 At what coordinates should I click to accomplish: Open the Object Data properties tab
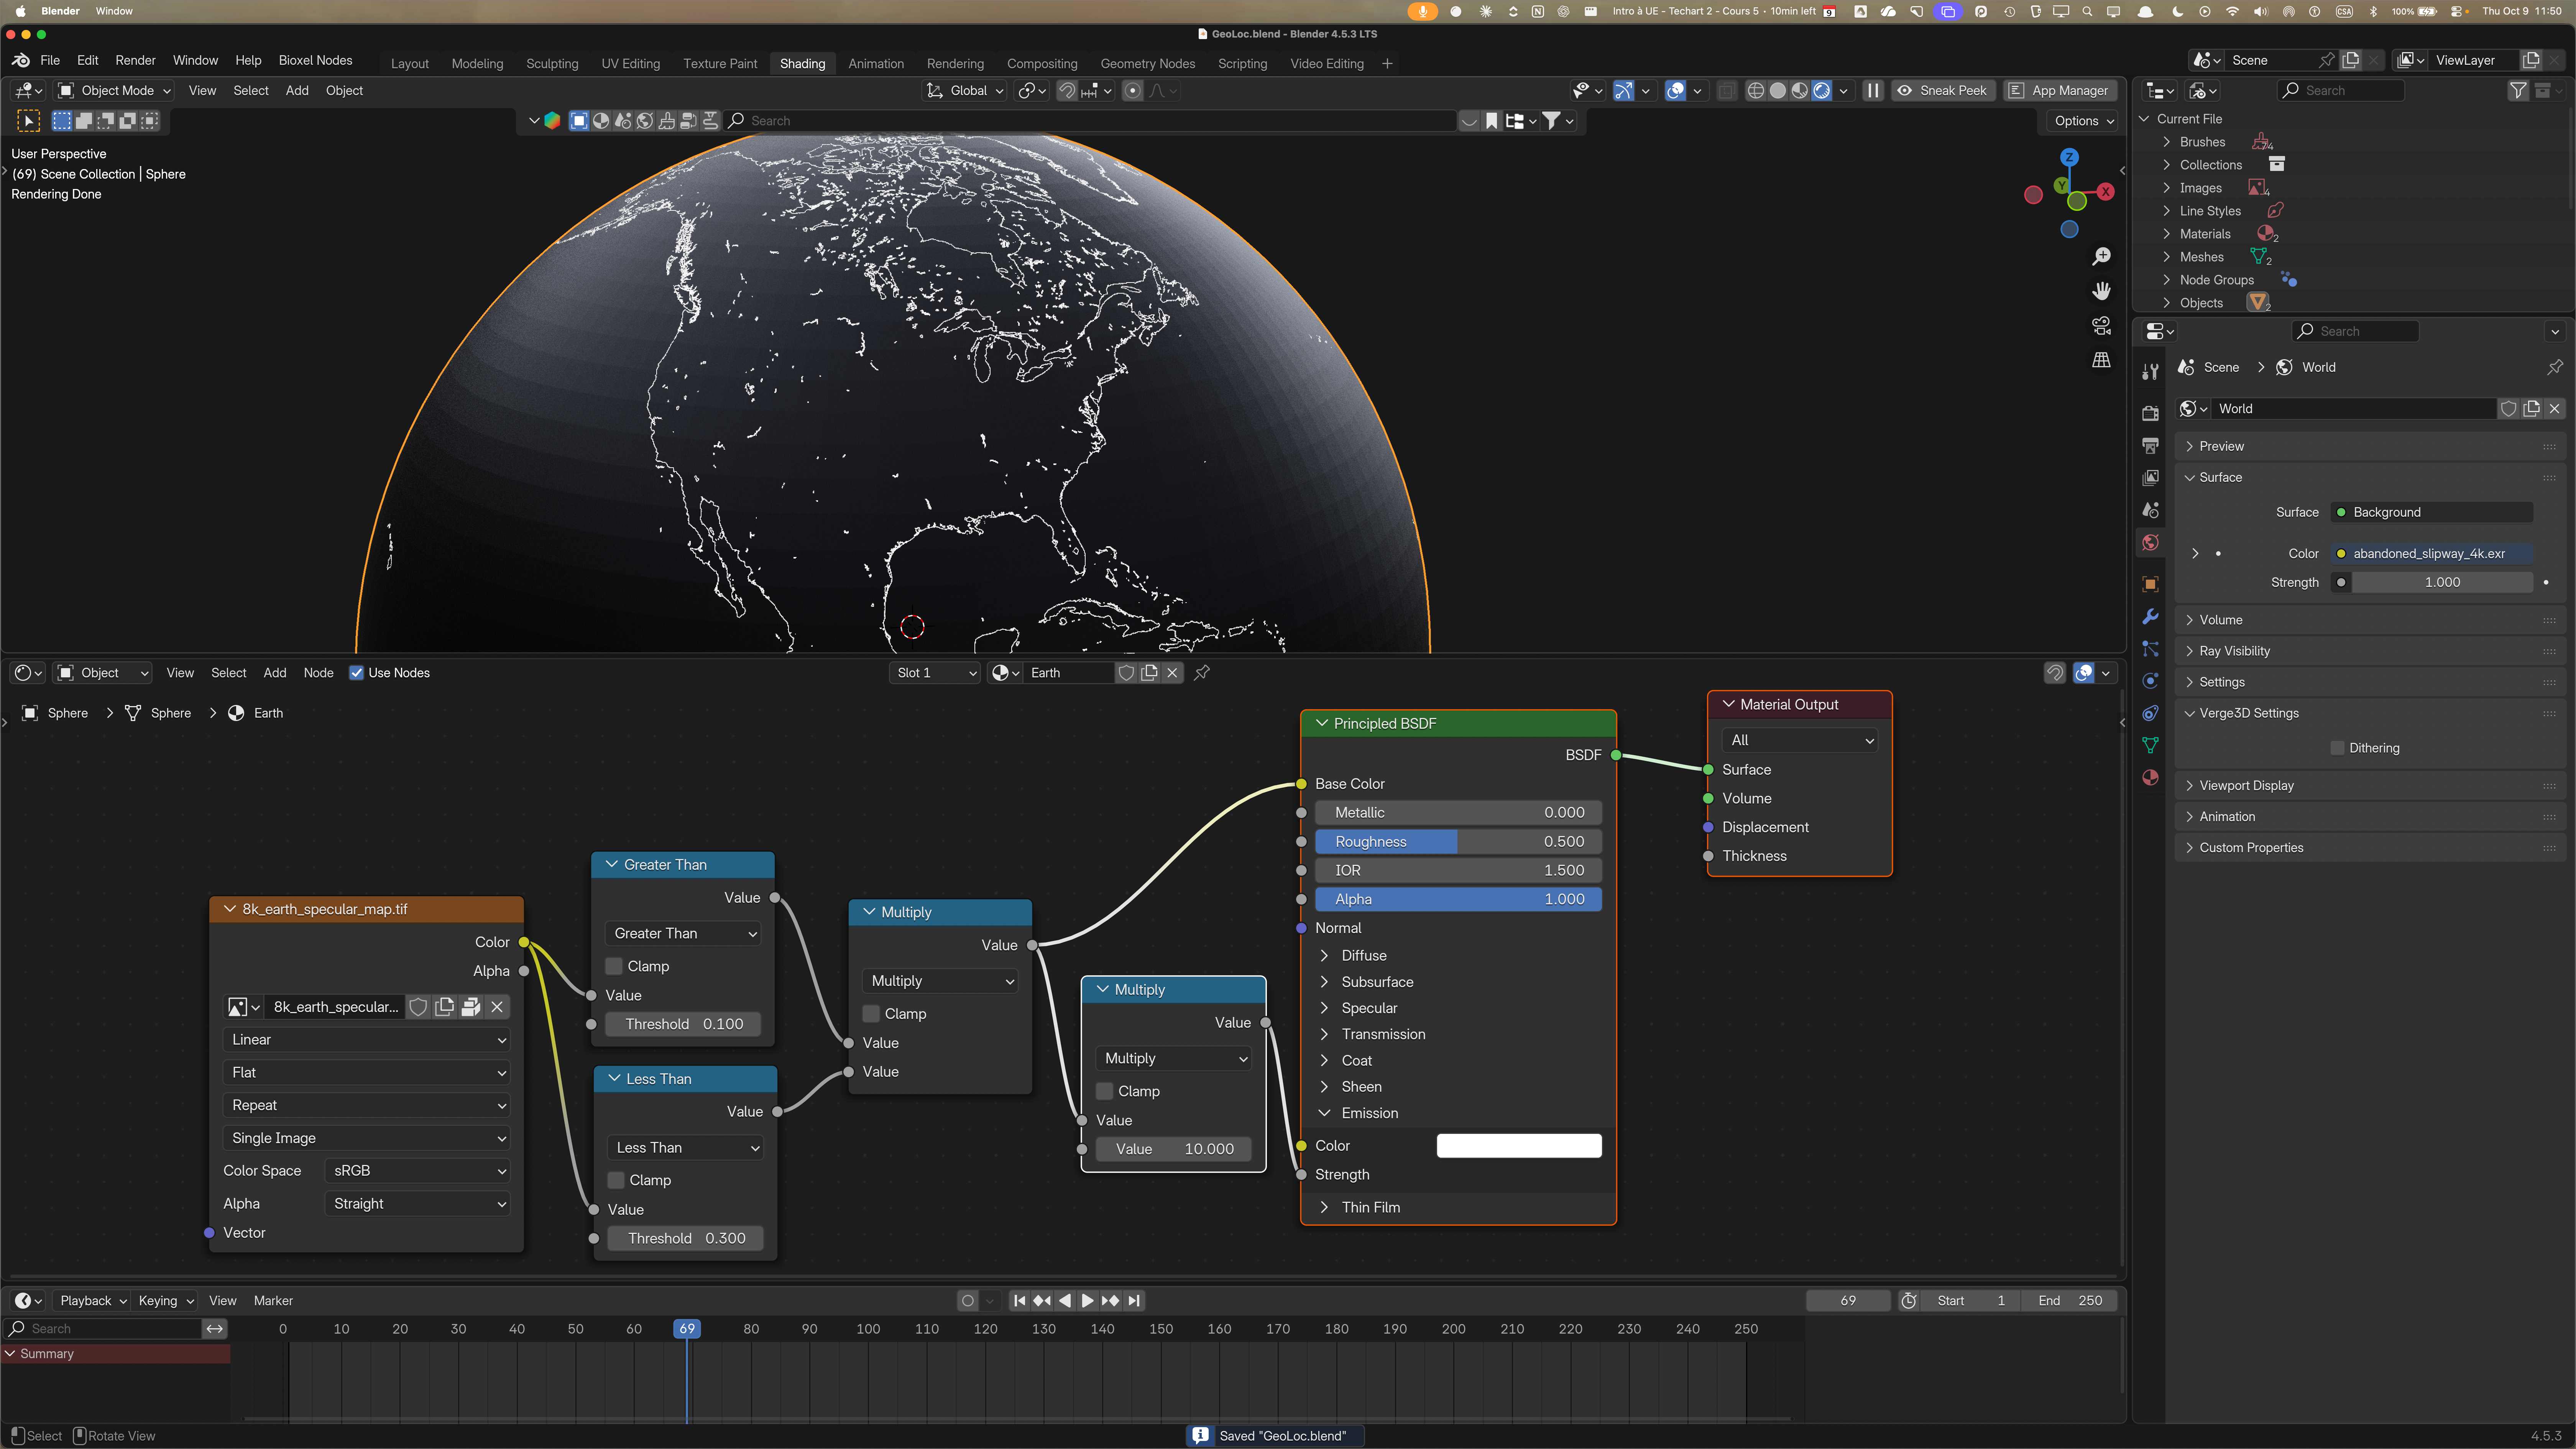[2150, 745]
